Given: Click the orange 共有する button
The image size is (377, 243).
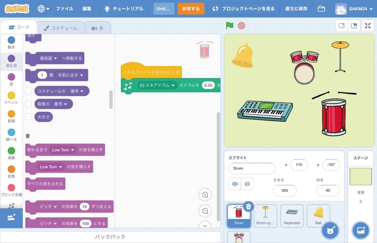Looking at the screenshot, I should coord(191,9).
